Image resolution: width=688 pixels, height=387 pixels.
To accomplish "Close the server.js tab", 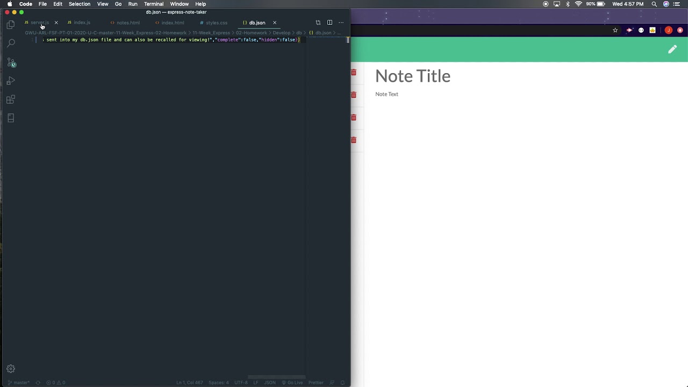I will 56,23.
